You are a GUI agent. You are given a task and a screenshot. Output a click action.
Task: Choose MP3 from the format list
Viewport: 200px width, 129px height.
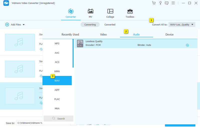(57, 44)
